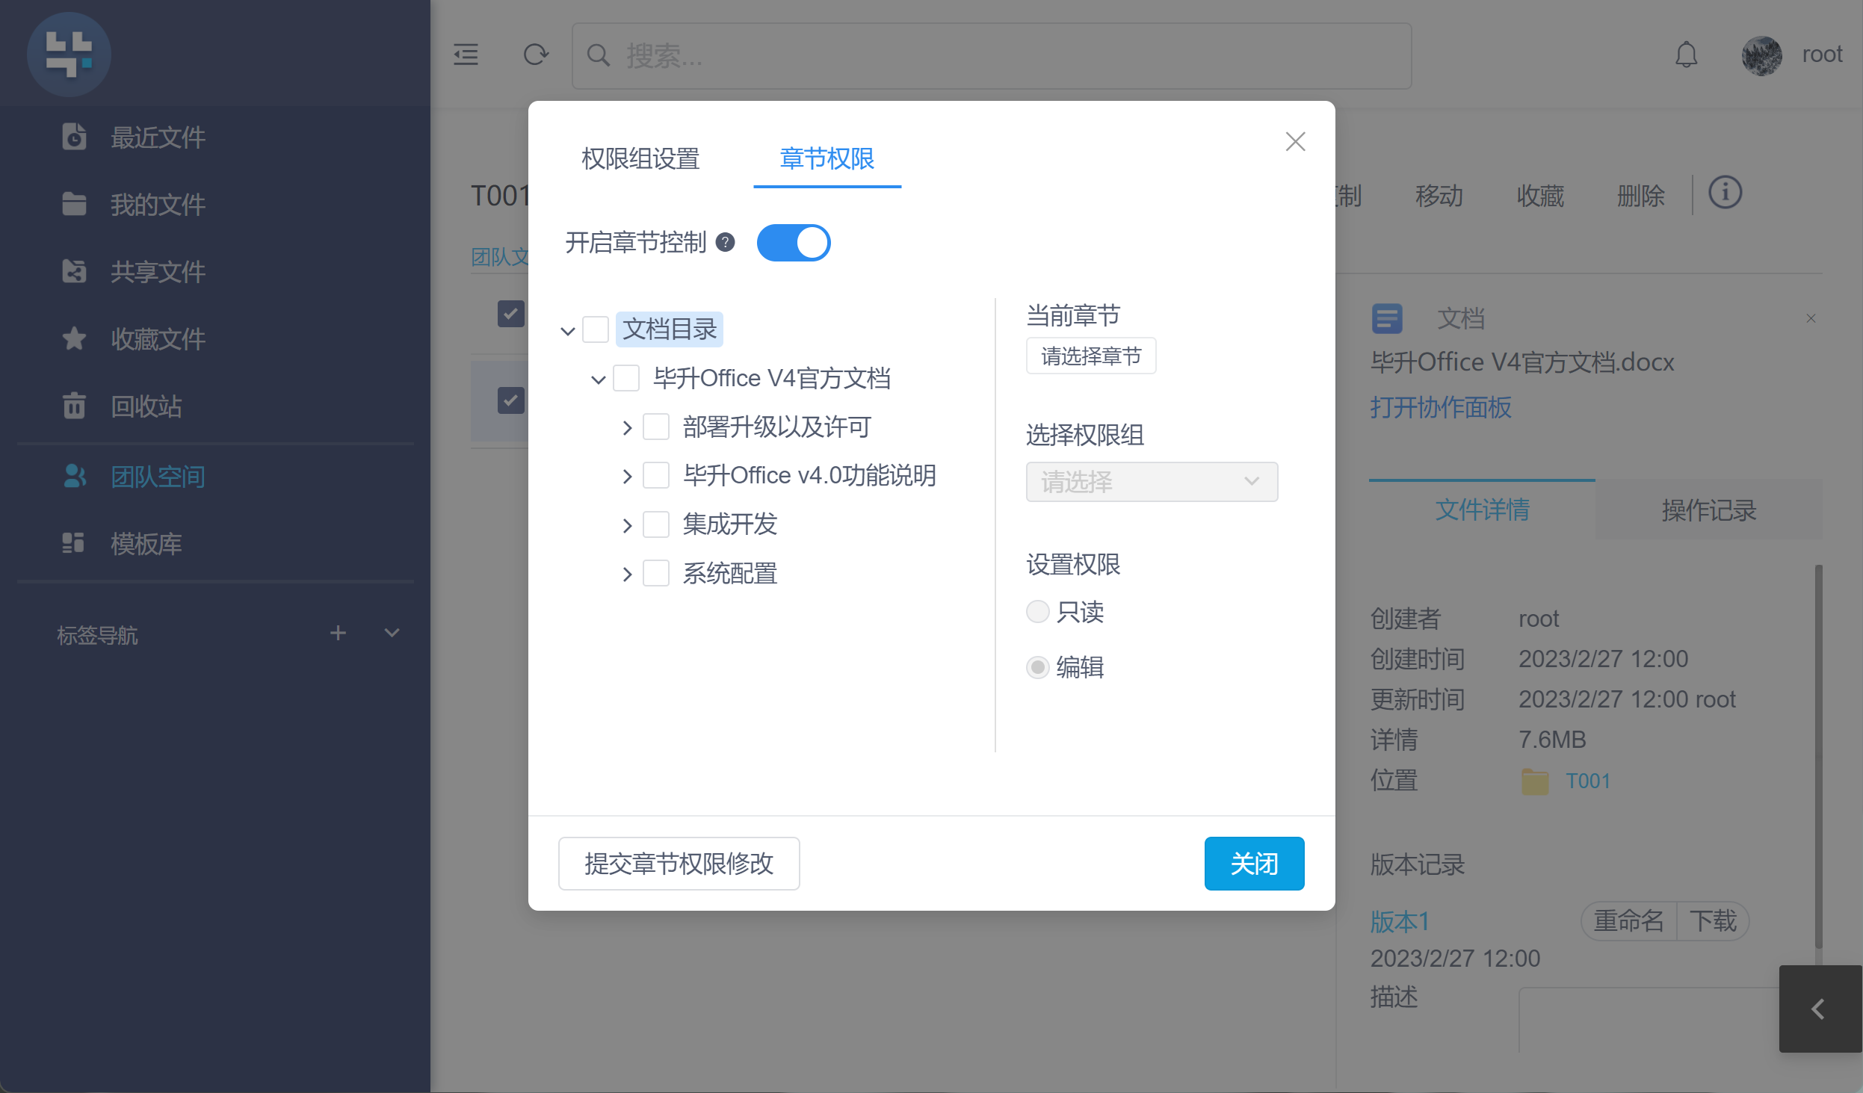Click the 收藏 toolbar action

tap(1540, 196)
